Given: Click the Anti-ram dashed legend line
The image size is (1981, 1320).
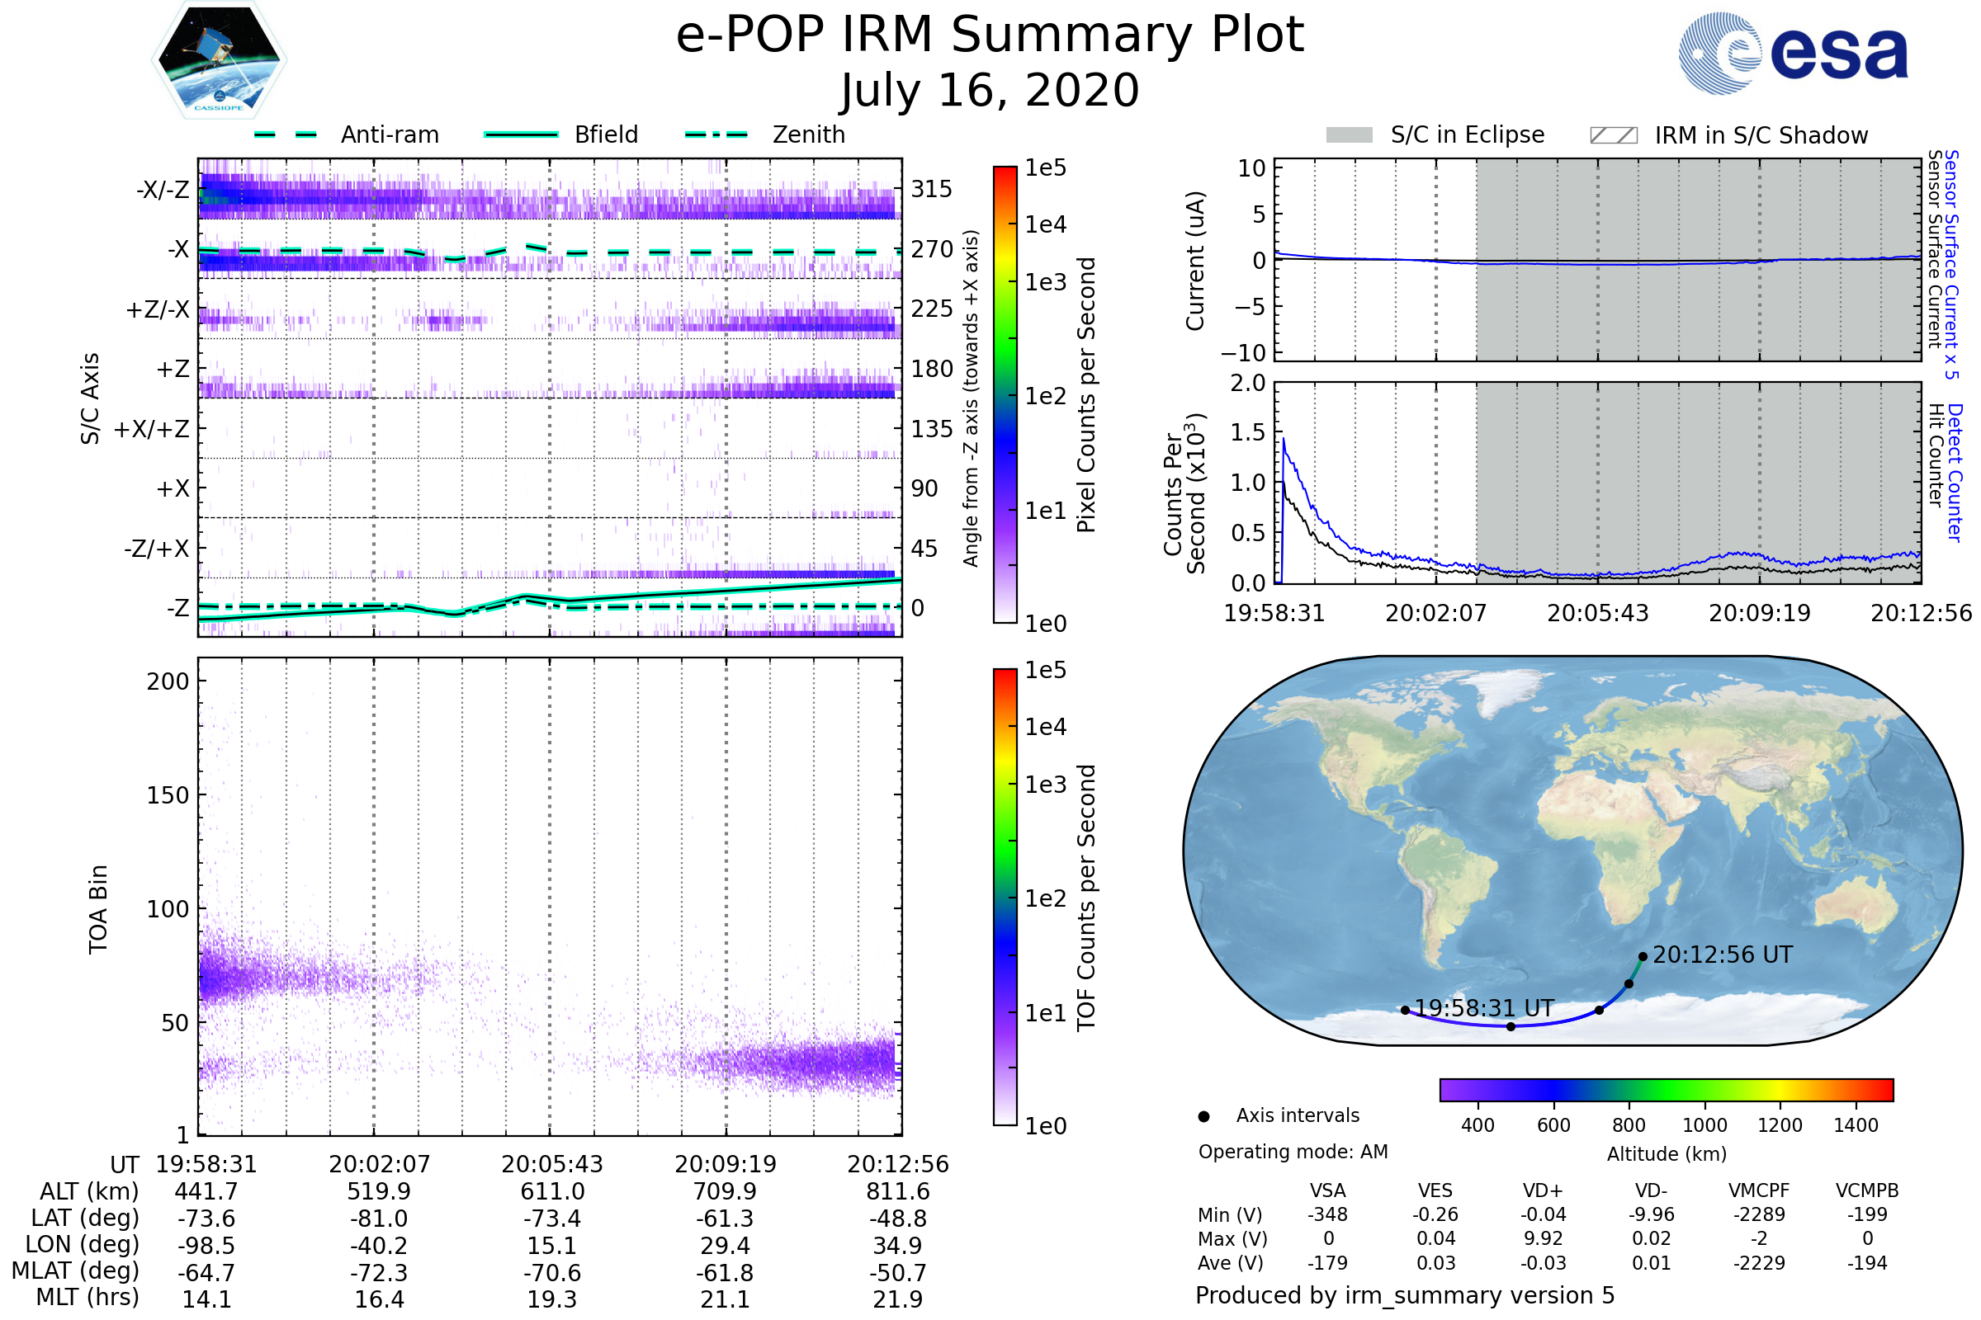Looking at the screenshot, I should pyautogui.click(x=286, y=134).
